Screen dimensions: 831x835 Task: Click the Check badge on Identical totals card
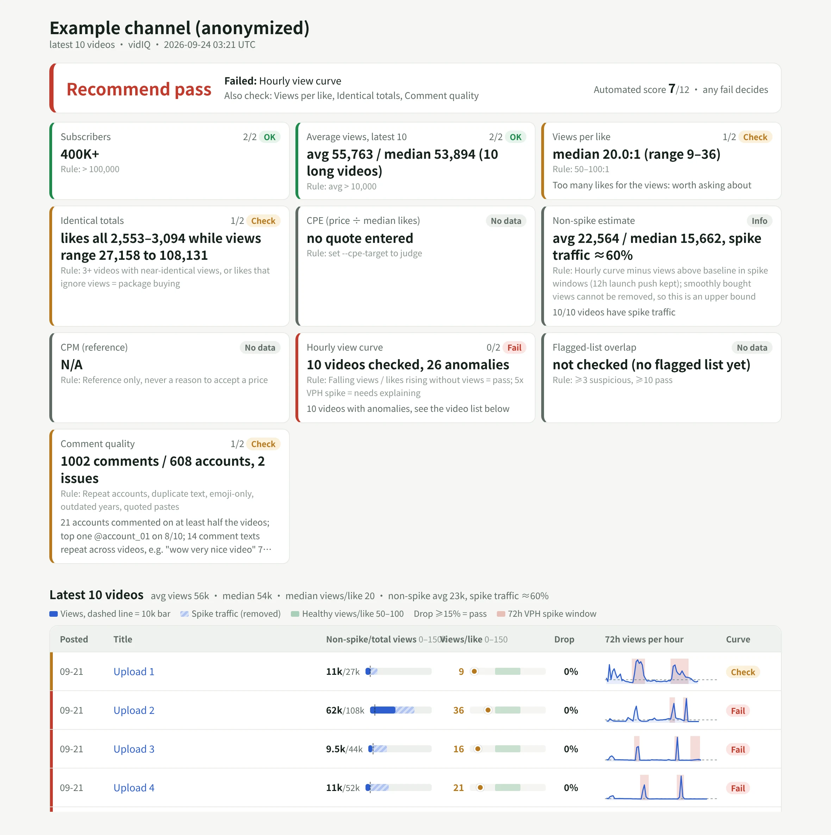tap(263, 221)
